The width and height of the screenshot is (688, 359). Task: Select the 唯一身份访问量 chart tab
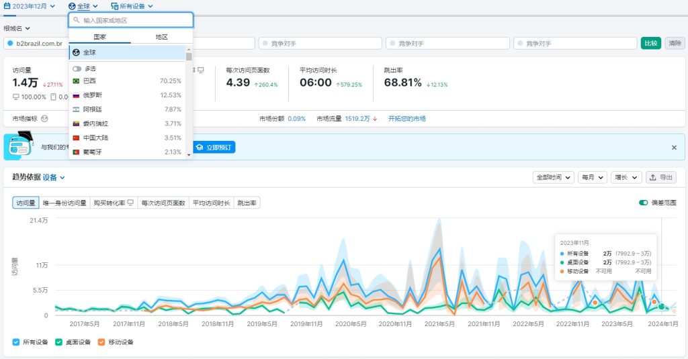[x=64, y=203]
